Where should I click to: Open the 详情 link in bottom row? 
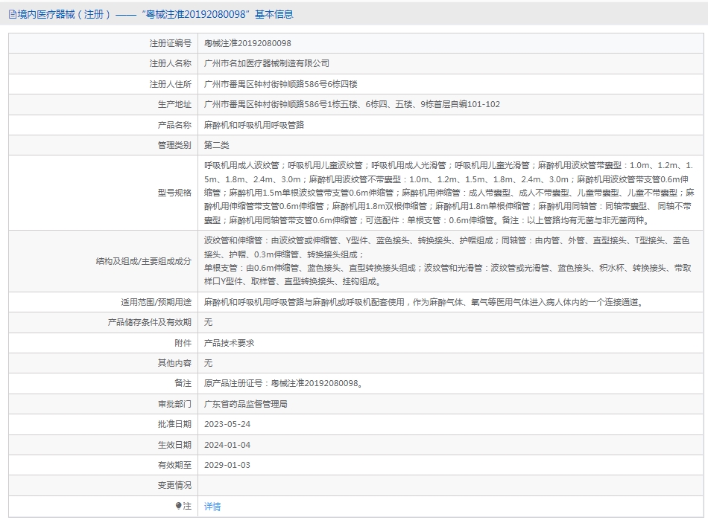click(212, 507)
